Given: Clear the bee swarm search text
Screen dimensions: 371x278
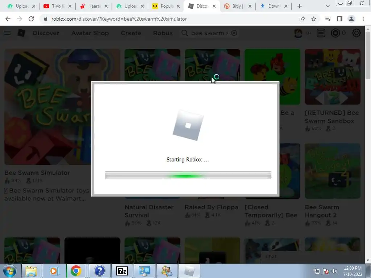Looking at the screenshot, I should pos(234,33).
